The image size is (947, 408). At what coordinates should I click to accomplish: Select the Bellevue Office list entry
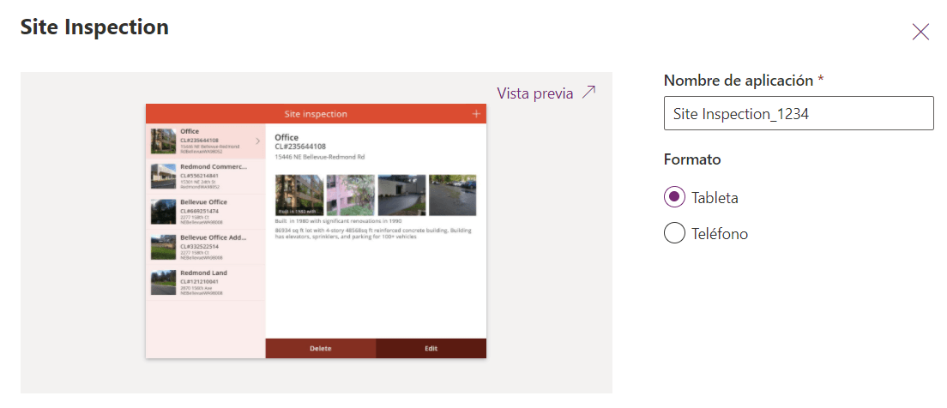pyautogui.click(x=206, y=211)
